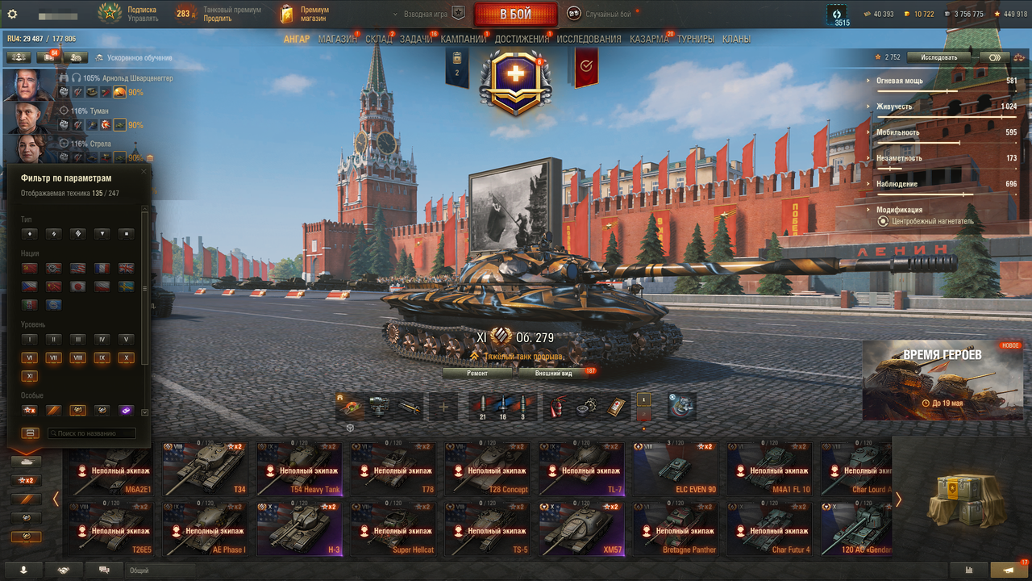
Task: Toggle the tier VIII filter
Action: click(x=77, y=357)
